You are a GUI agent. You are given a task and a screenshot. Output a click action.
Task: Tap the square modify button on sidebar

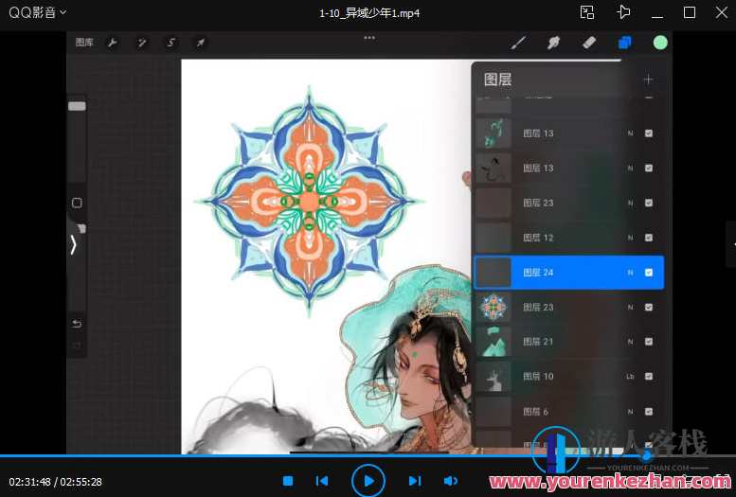click(x=77, y=203)
